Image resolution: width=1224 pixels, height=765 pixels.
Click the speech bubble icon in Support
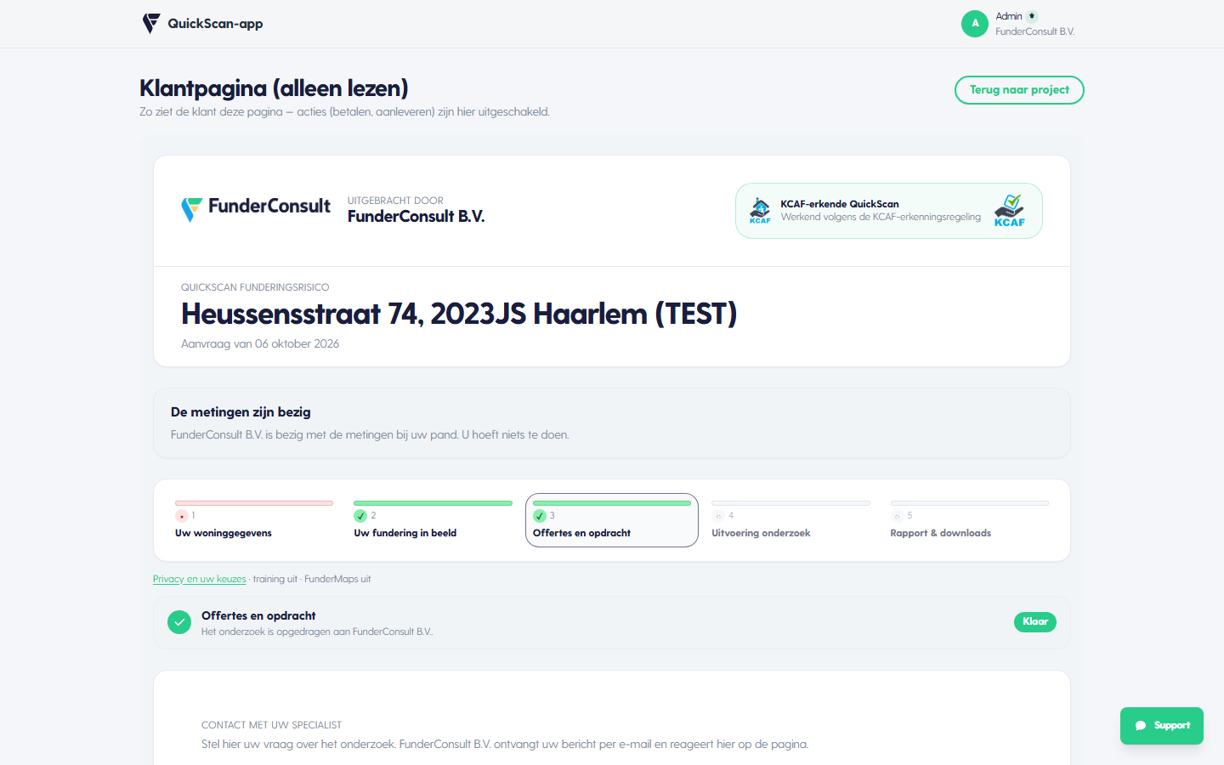(1141, 726)
